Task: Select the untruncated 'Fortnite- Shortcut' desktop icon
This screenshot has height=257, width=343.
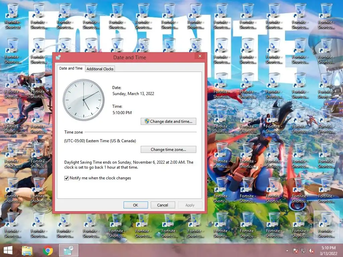Action: pos(13,17)
